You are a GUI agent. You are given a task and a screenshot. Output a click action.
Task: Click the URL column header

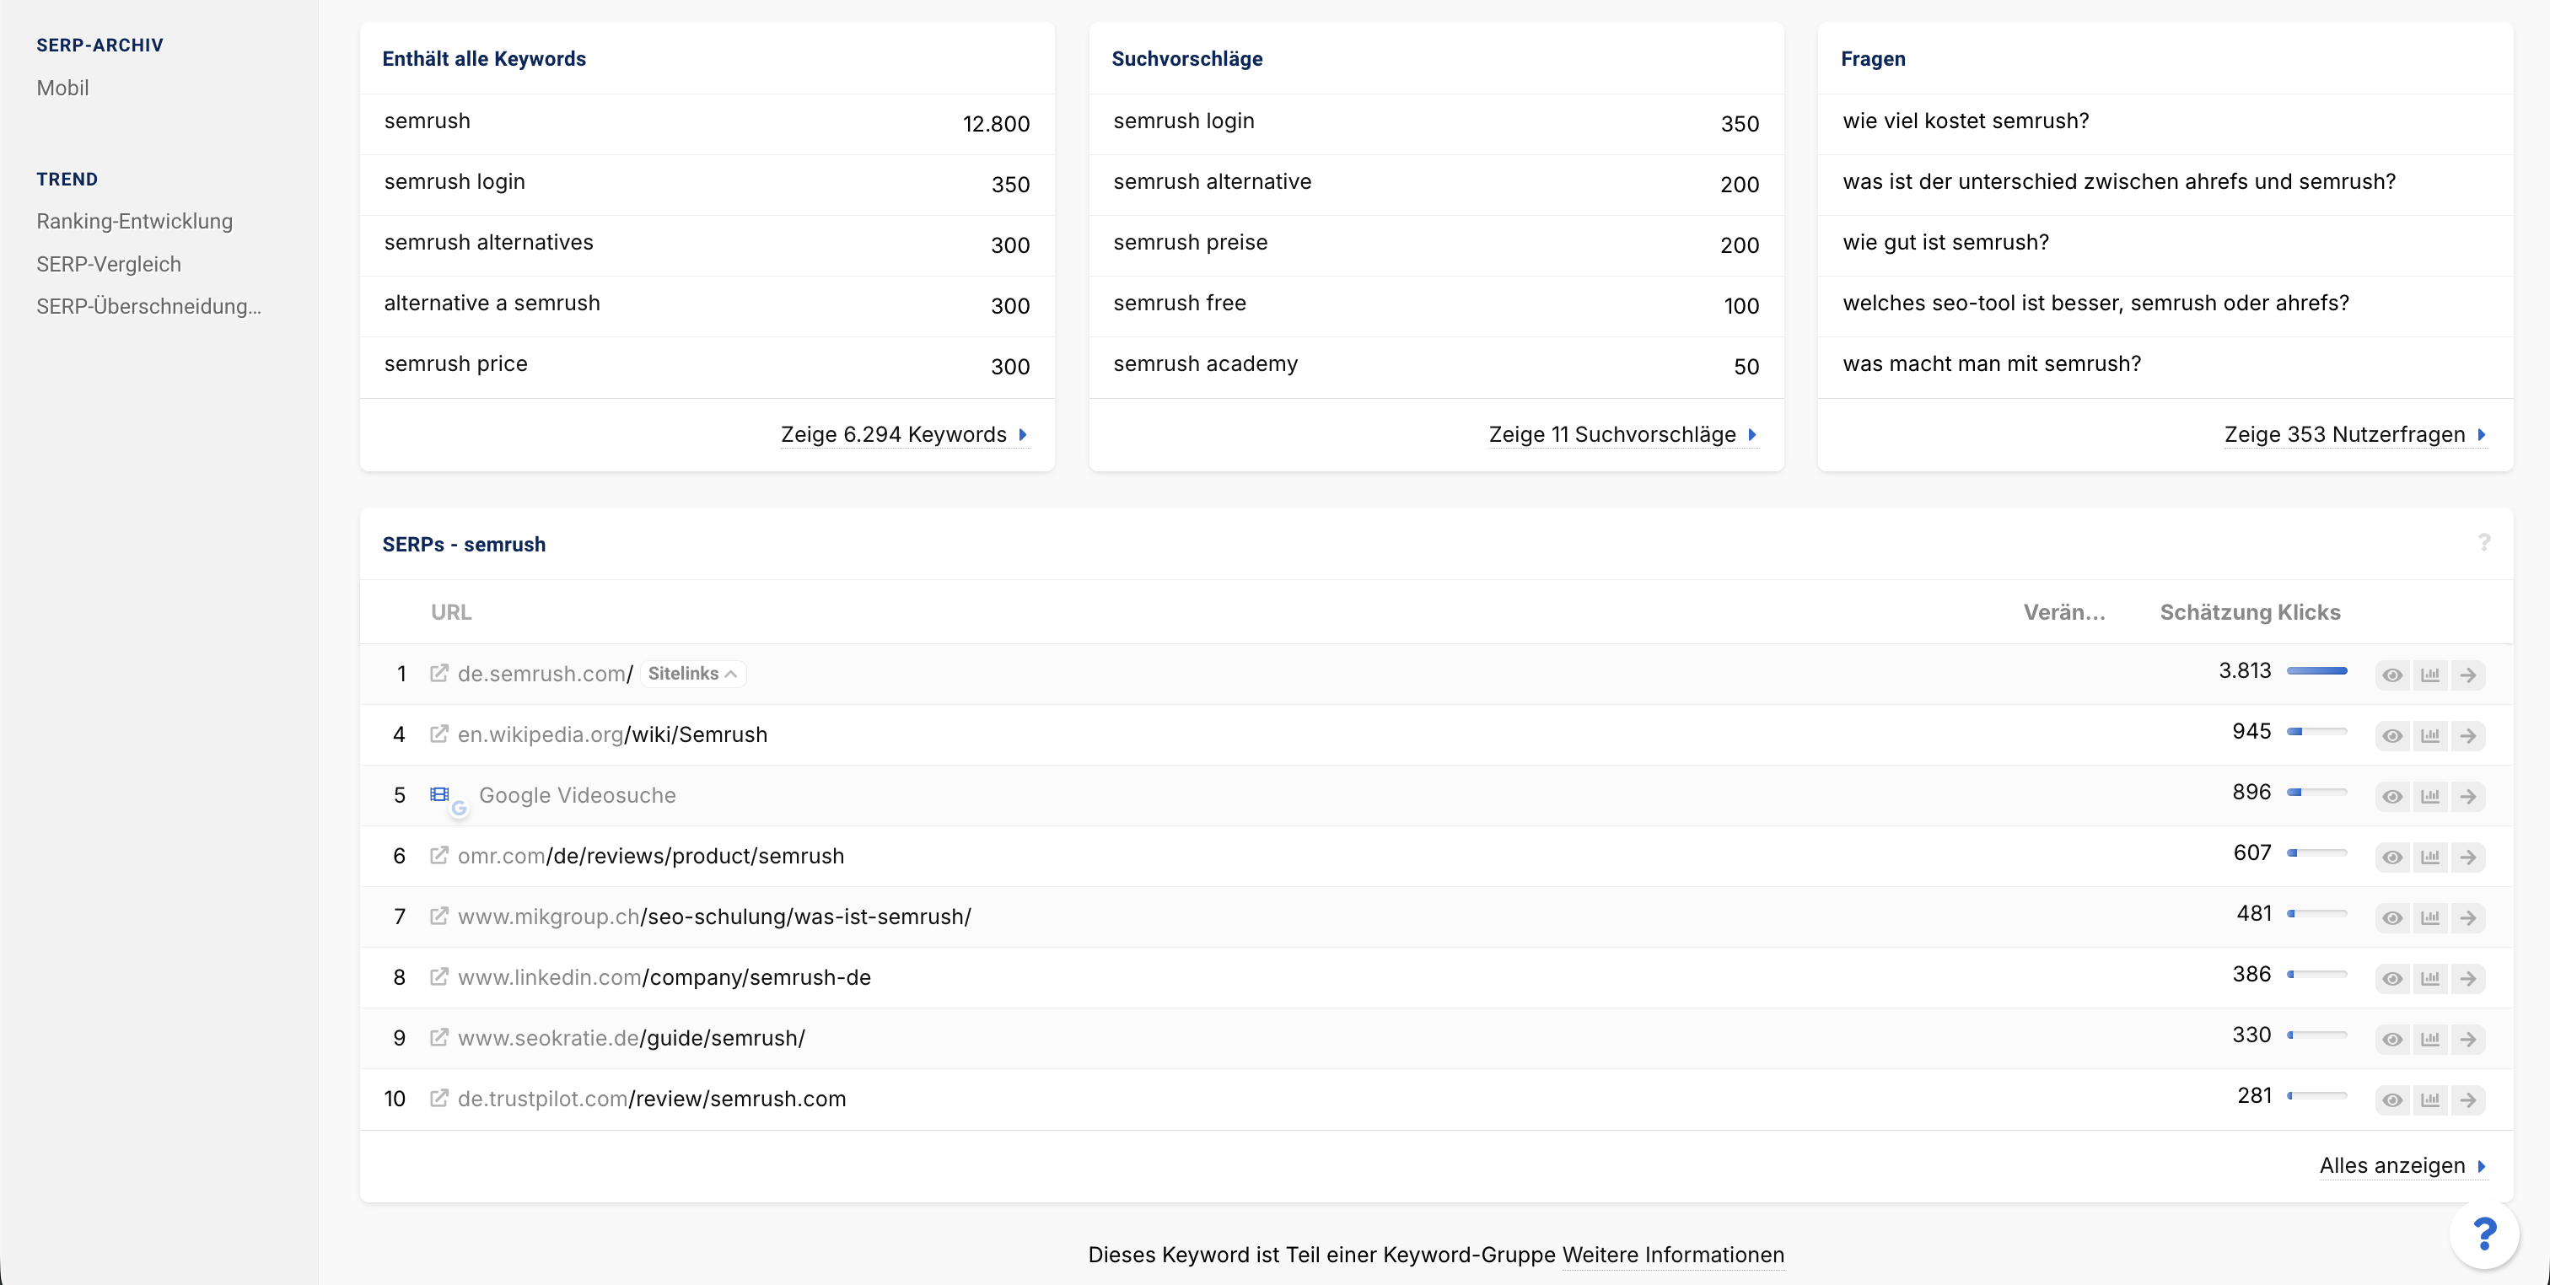click(451, 613)
